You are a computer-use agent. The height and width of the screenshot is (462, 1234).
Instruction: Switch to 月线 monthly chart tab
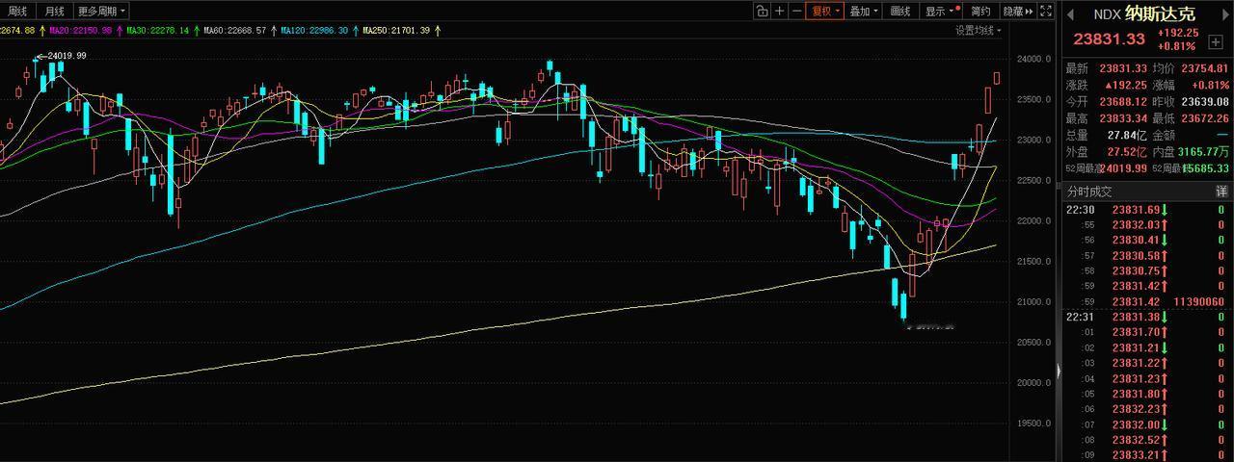coord(55,12)
